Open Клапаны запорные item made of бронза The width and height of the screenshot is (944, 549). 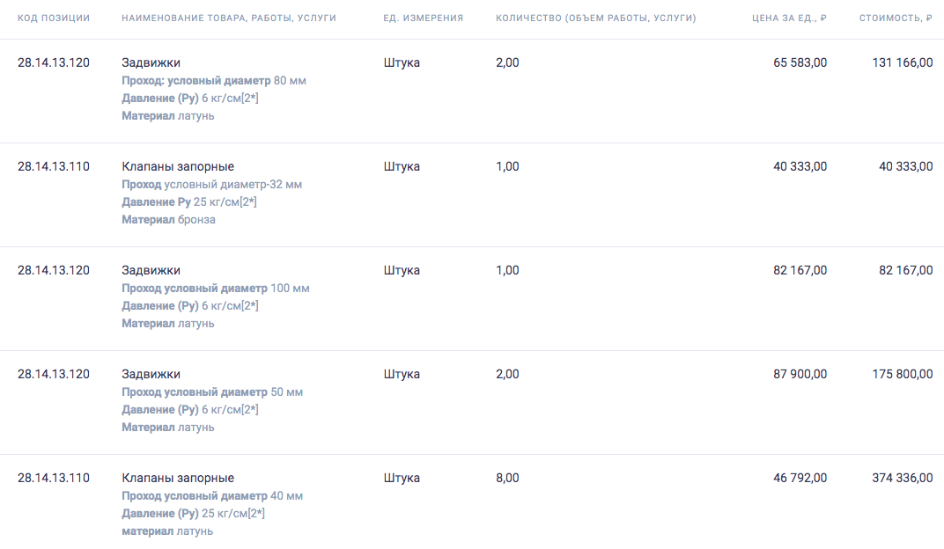point(178,166)
